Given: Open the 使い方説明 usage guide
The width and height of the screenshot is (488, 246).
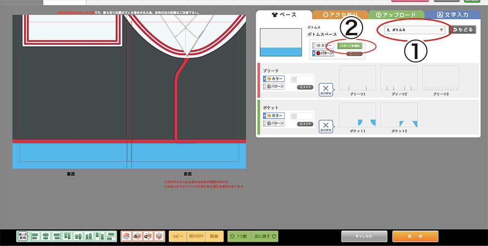Looking at the screenshot, I should [x=23, y=236].
